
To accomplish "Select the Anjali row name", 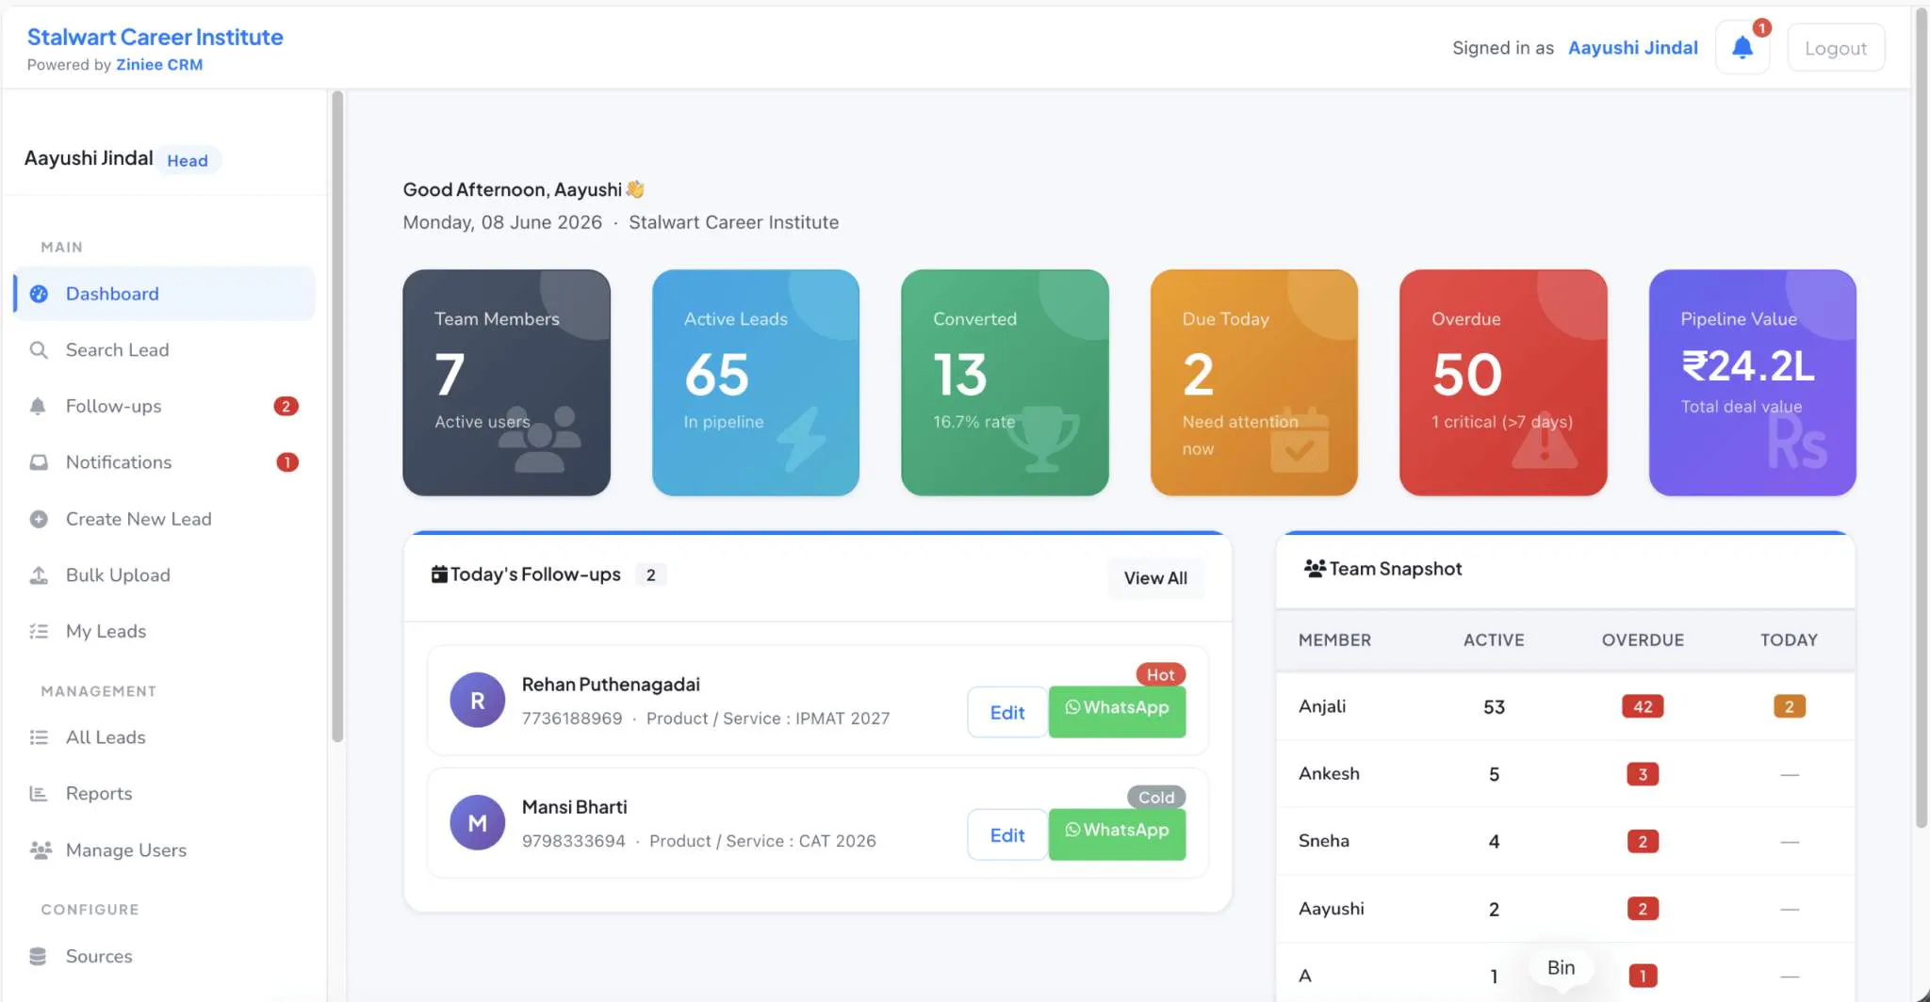I will (x=1322, y=706).
